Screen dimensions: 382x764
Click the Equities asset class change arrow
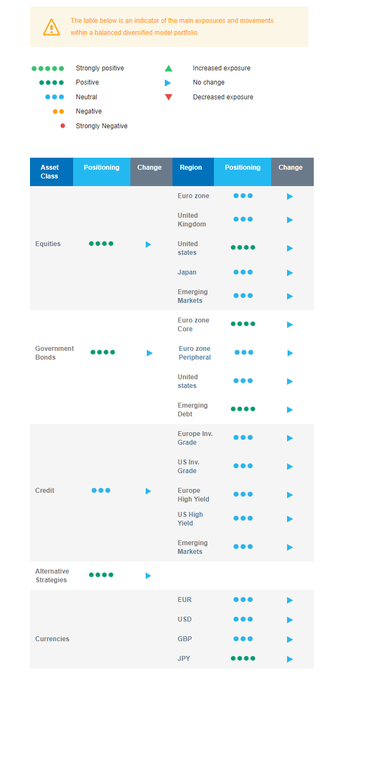click(x=148, y=244)
